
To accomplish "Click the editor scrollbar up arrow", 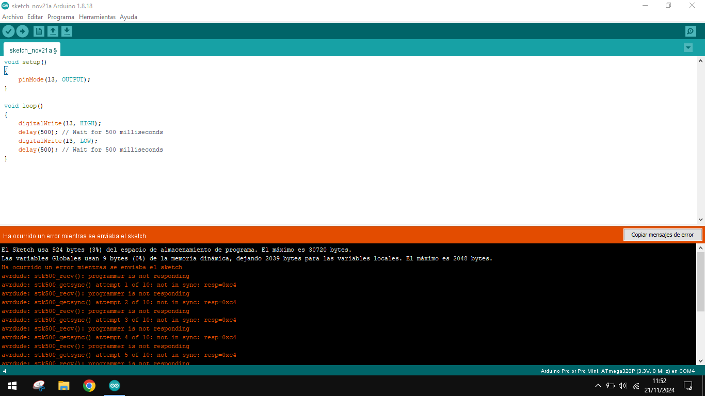I will tap(700, 61).
